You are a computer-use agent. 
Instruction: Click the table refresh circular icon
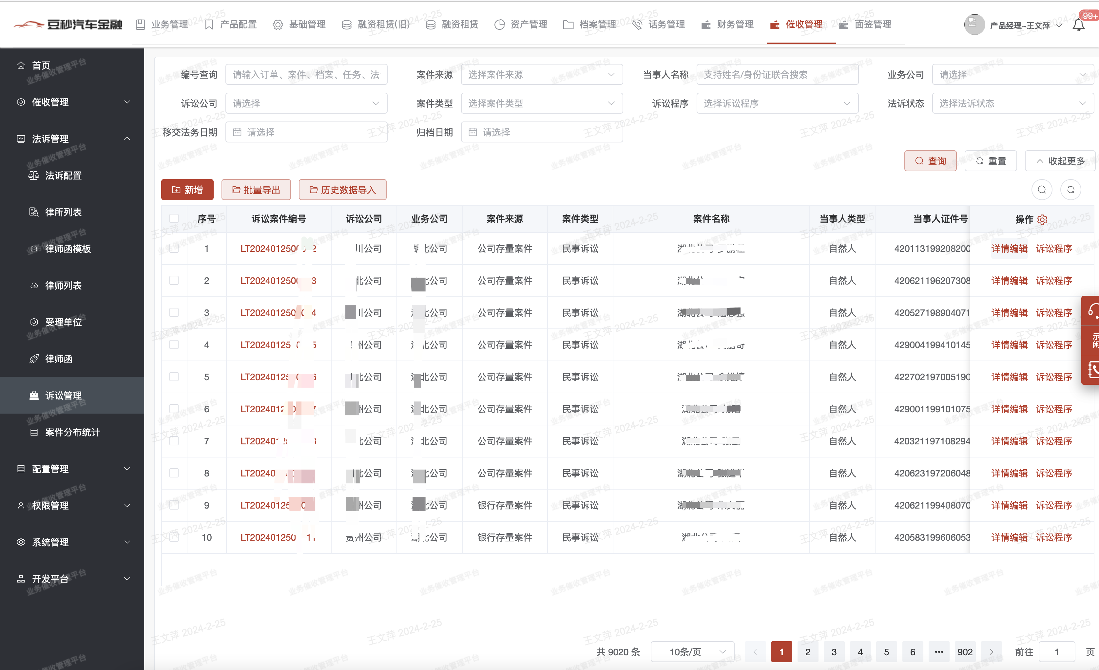point(1070,190)
